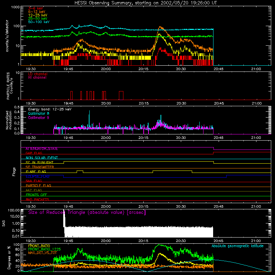The height and width of the screenshot is (275, 275).
Task: Select the LO channel legend label
Action: [38, 74]
